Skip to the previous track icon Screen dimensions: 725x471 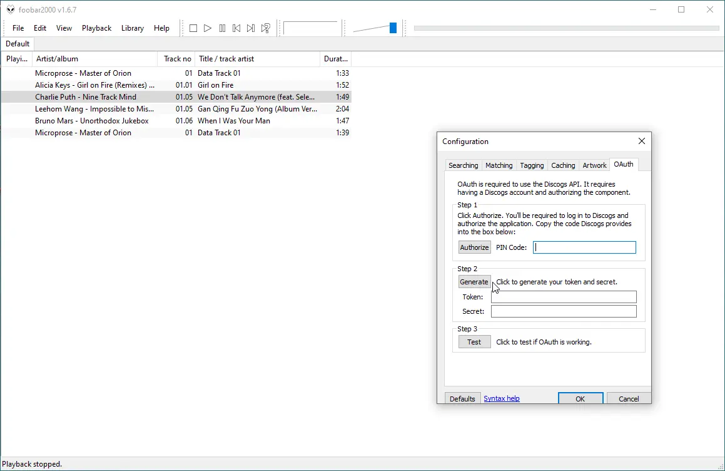236,28
